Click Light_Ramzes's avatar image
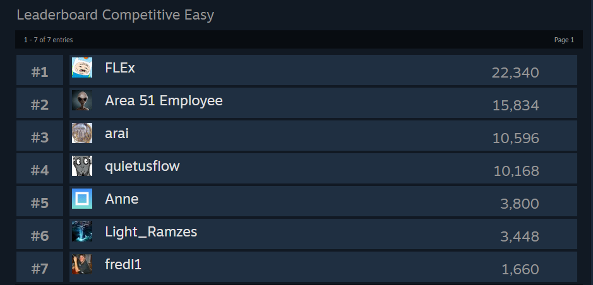This screenshot has width=593, height=285. click(x=82, y=231)
